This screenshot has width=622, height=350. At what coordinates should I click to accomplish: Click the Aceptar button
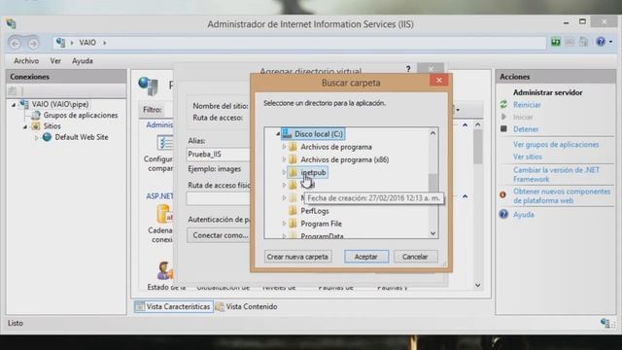point(366,257)
